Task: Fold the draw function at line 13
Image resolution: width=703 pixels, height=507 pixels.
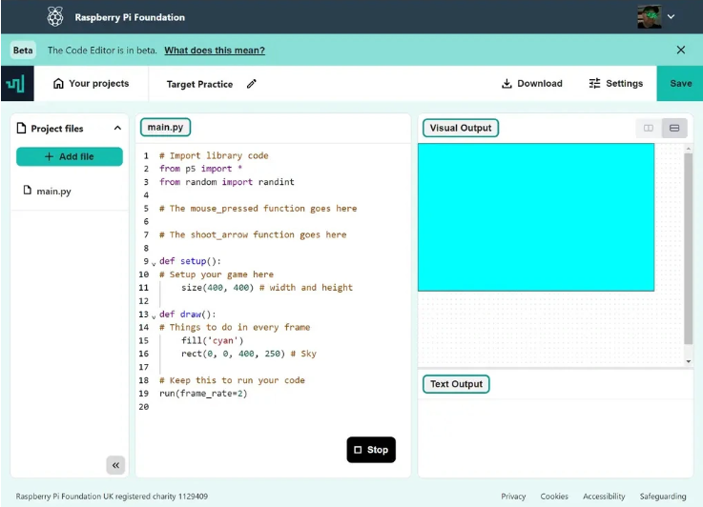Action: [154, 315]
